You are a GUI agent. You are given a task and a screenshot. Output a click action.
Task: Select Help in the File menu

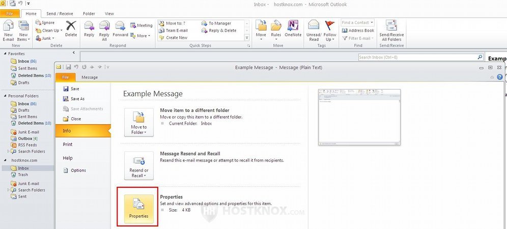(68, 158)
